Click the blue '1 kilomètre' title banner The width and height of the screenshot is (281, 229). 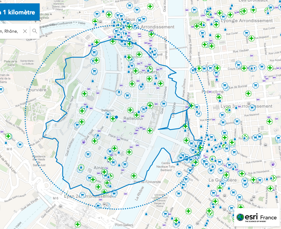tap(20, 12)
